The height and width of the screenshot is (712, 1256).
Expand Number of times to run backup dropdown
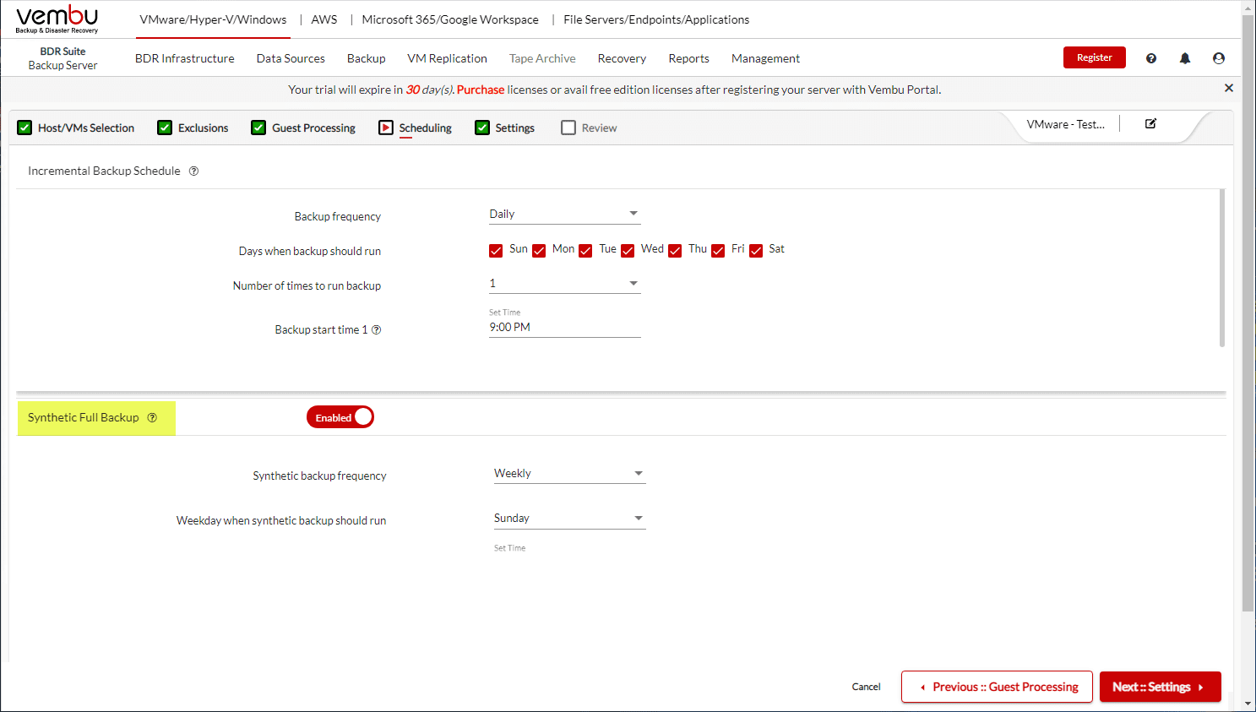click(x=564, y=284)
